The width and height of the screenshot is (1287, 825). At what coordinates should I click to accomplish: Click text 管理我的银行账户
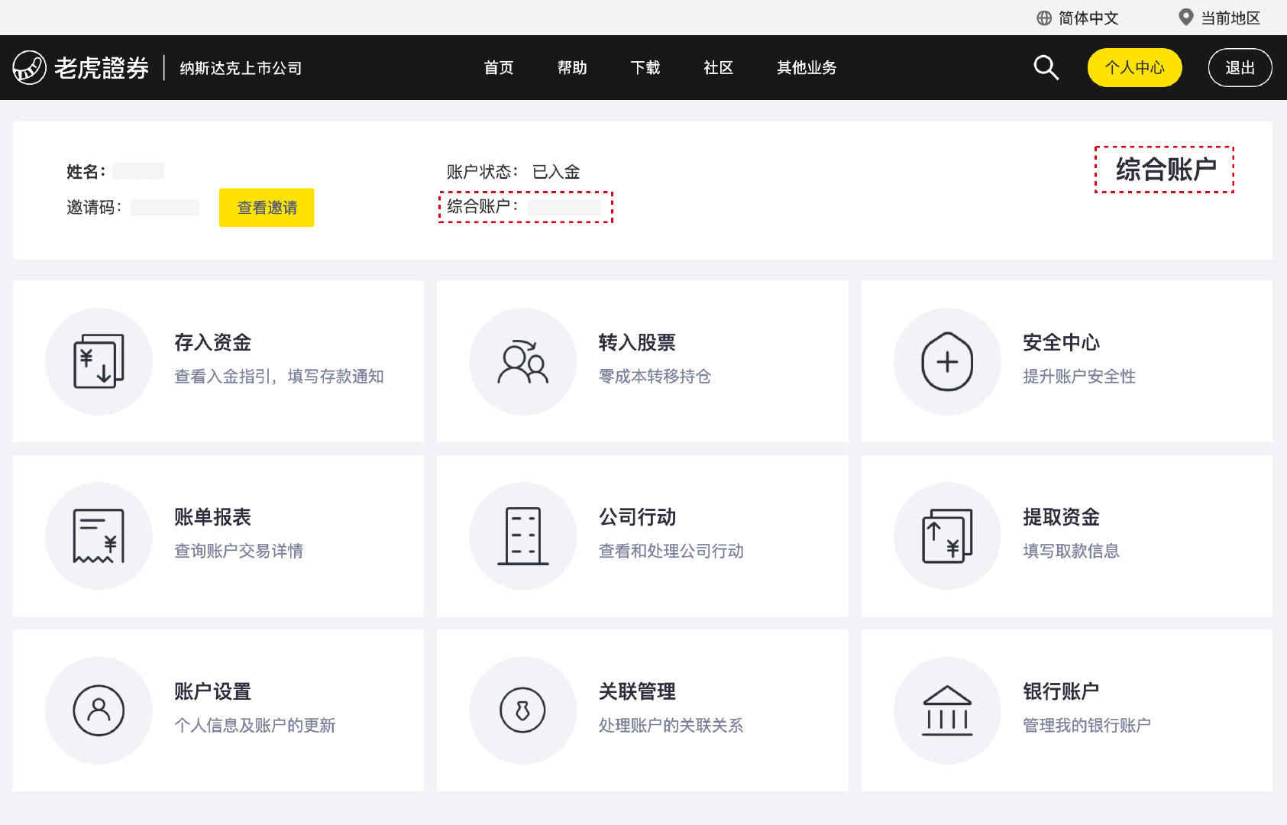(x=1087, y=726)
